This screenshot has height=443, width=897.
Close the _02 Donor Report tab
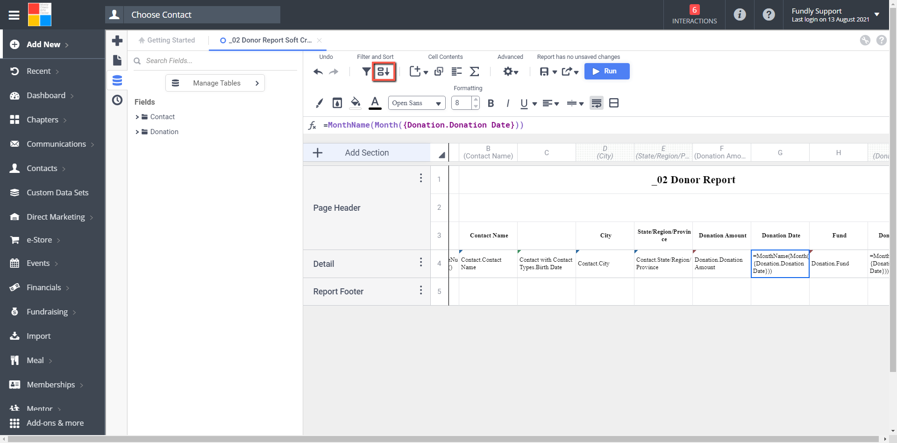point(320,40)
